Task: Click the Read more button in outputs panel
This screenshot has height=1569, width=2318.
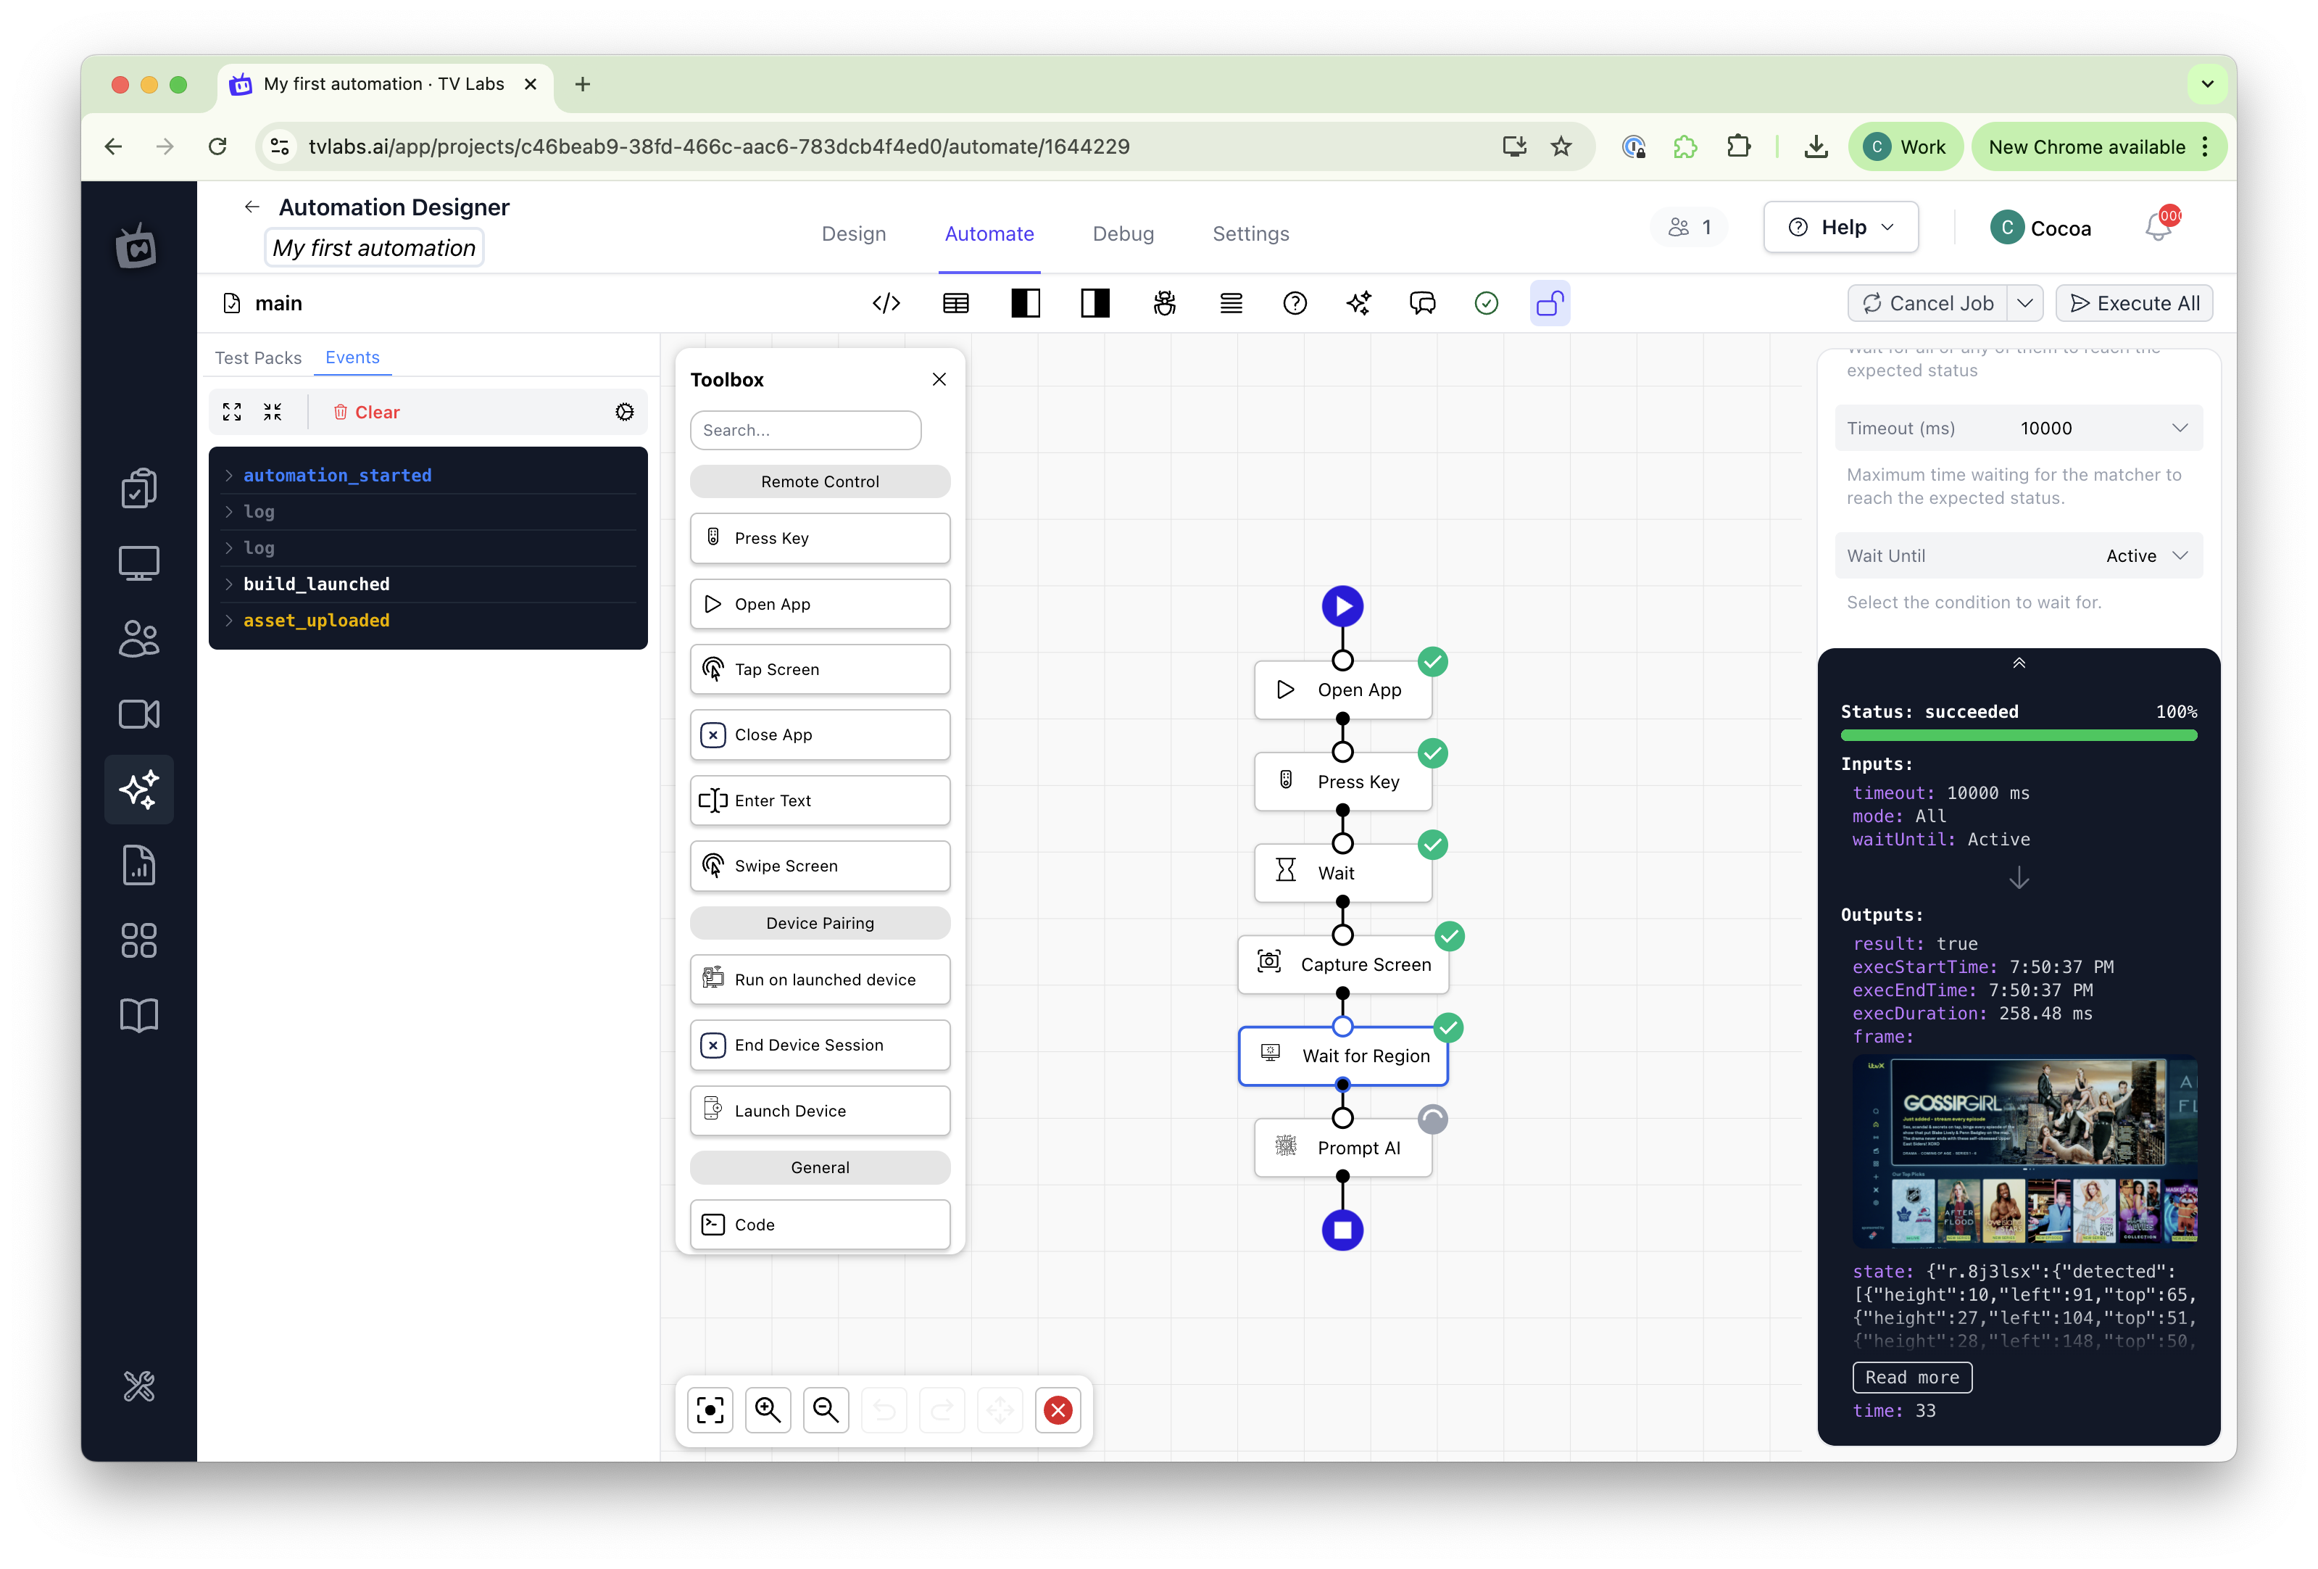Action: [1911, 1376]
